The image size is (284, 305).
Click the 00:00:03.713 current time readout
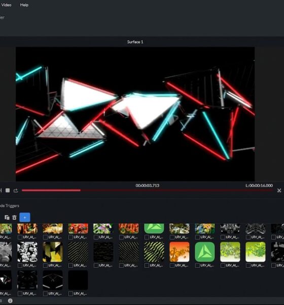(x=148, y=186)
